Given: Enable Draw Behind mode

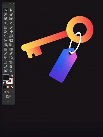Looking at the screenshot, I should (x=8, y=92).
